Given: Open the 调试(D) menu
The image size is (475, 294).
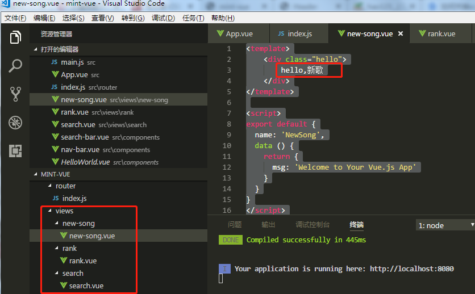Looking at the screenshot, I should [163, 18].
